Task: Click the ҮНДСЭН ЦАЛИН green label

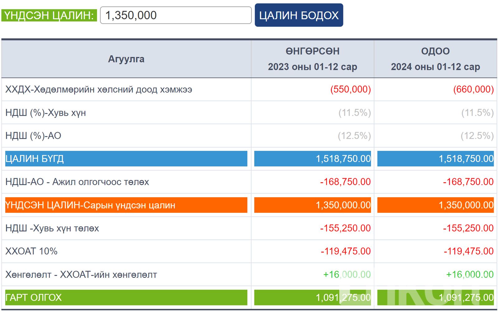Action: click(x=49, y=15)
